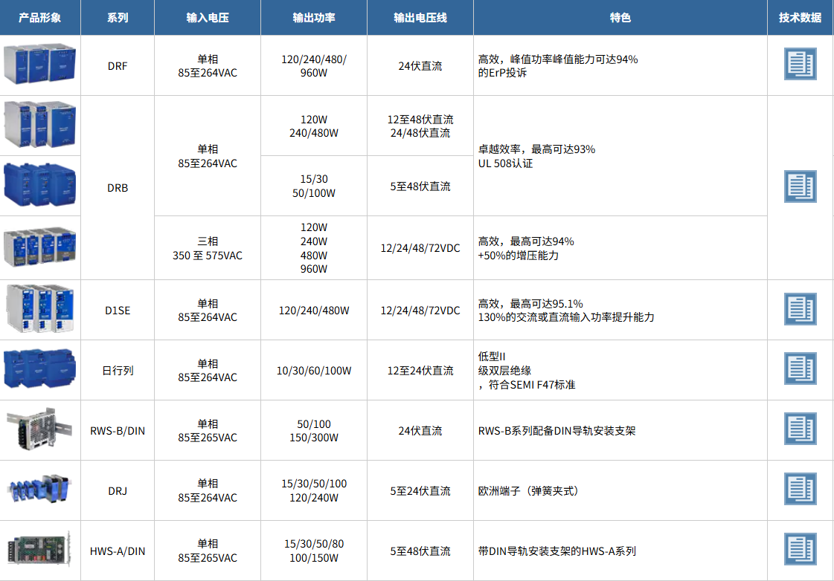This screenshot has height=581, width=834.
Task: Click the 产品形象 column header
Action: pos(40,18)
